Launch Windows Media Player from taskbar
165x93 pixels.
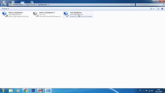18,91
